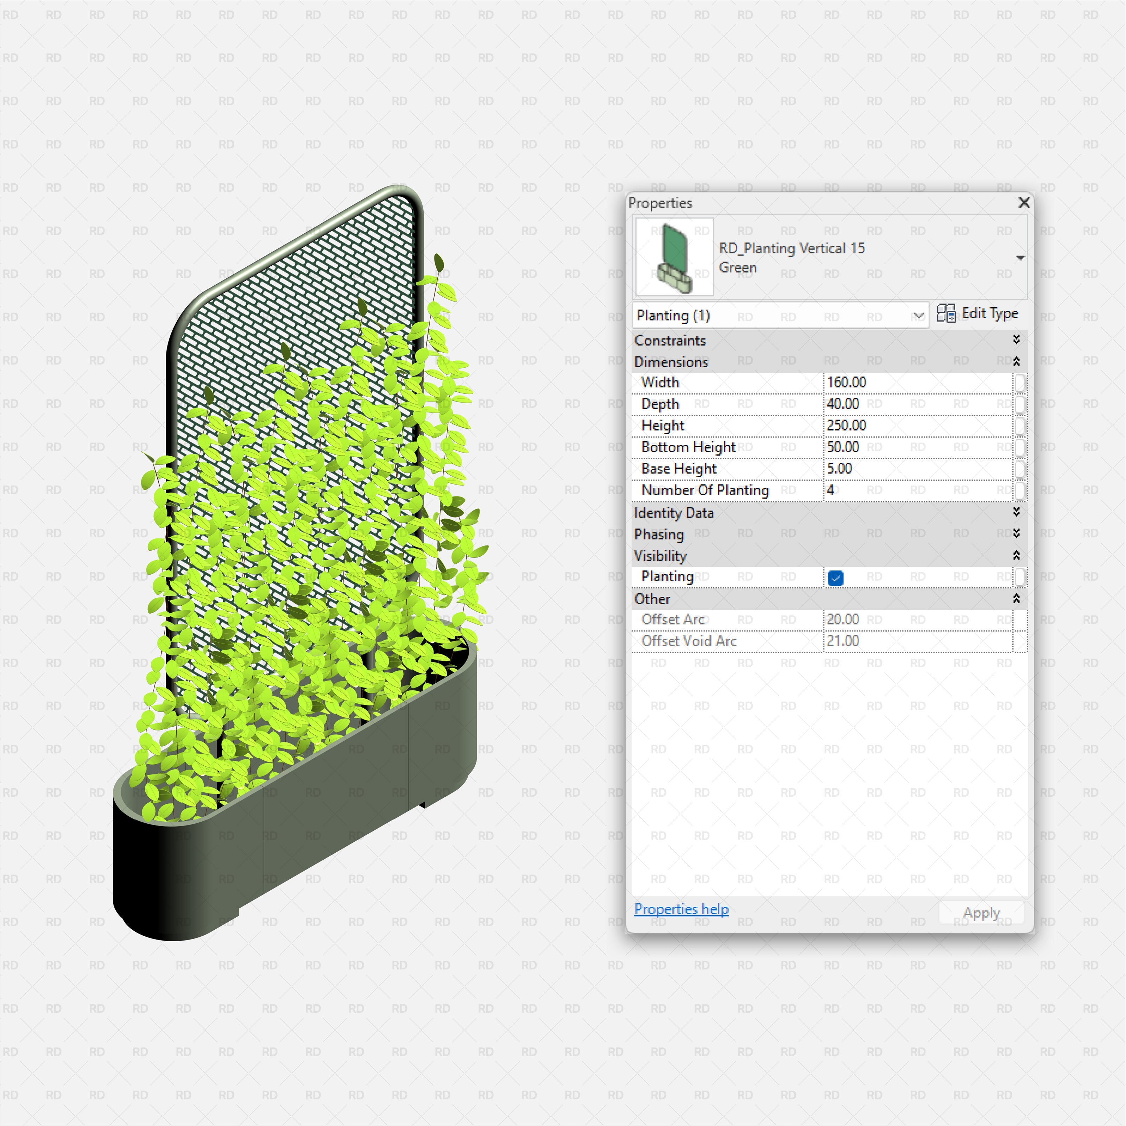Image resolution: width=1126 pixels, height=1126 pixels.
Task: Click the associate parameter button beside Base Height
Action: (1020, 469)
